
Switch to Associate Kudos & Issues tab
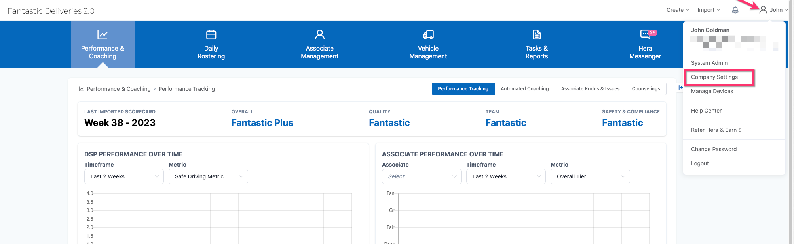[590, 89]
